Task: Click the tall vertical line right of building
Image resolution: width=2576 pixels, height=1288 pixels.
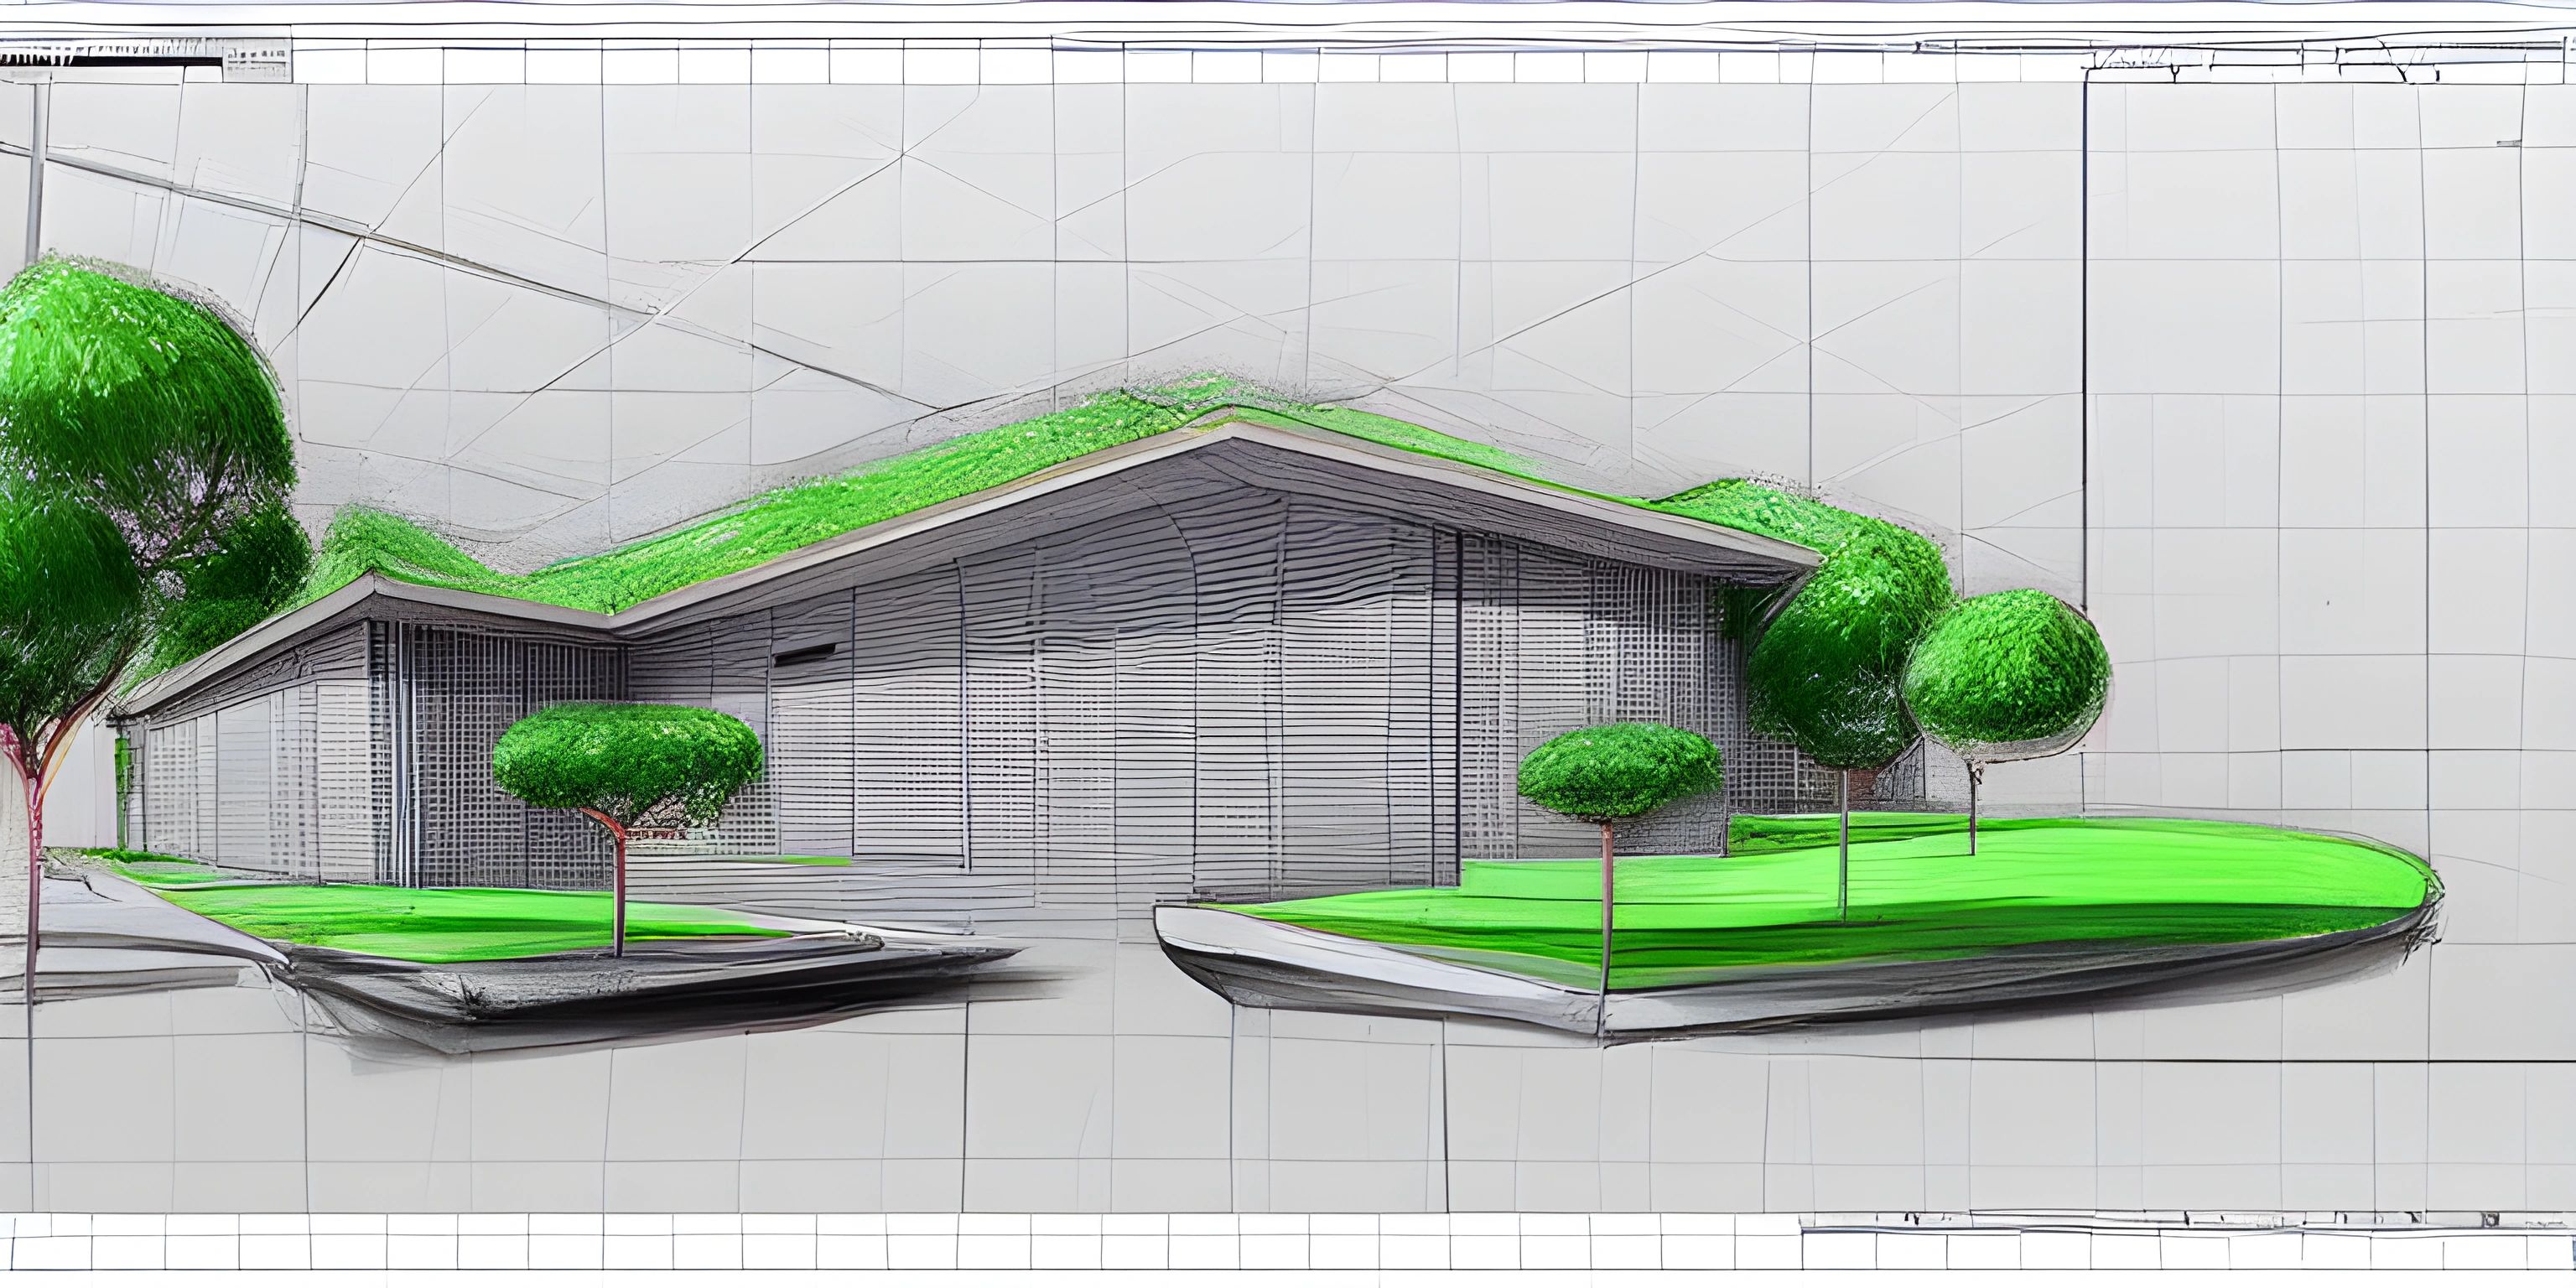Action: (x=2085, y=340)
